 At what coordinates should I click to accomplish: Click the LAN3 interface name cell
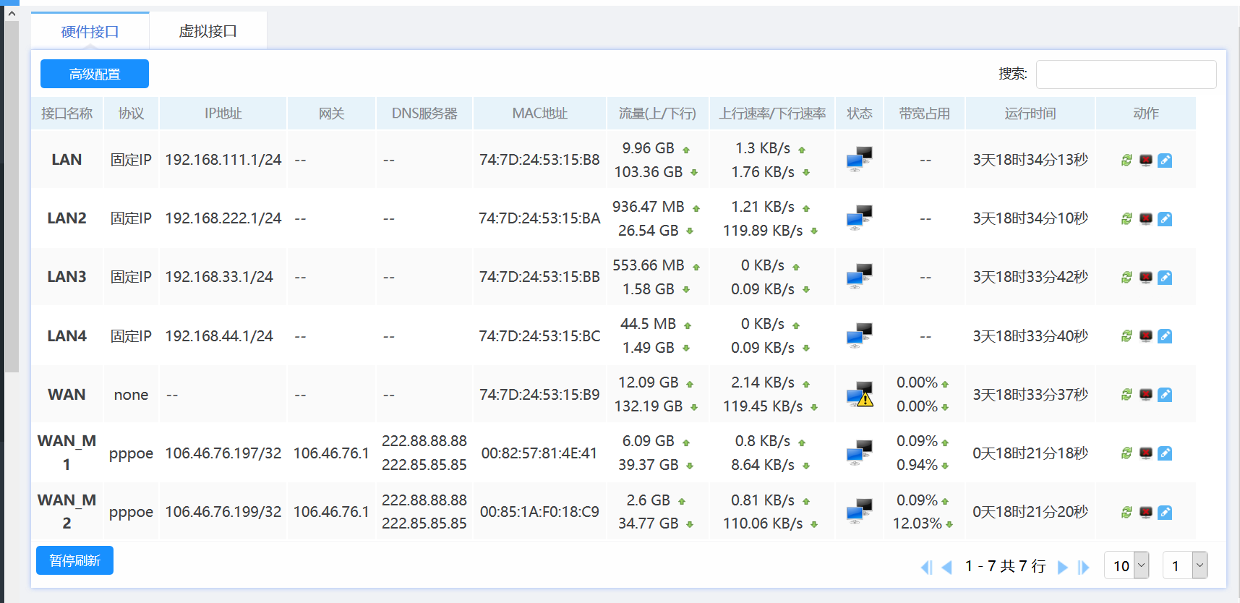click(x=67, y=277)
